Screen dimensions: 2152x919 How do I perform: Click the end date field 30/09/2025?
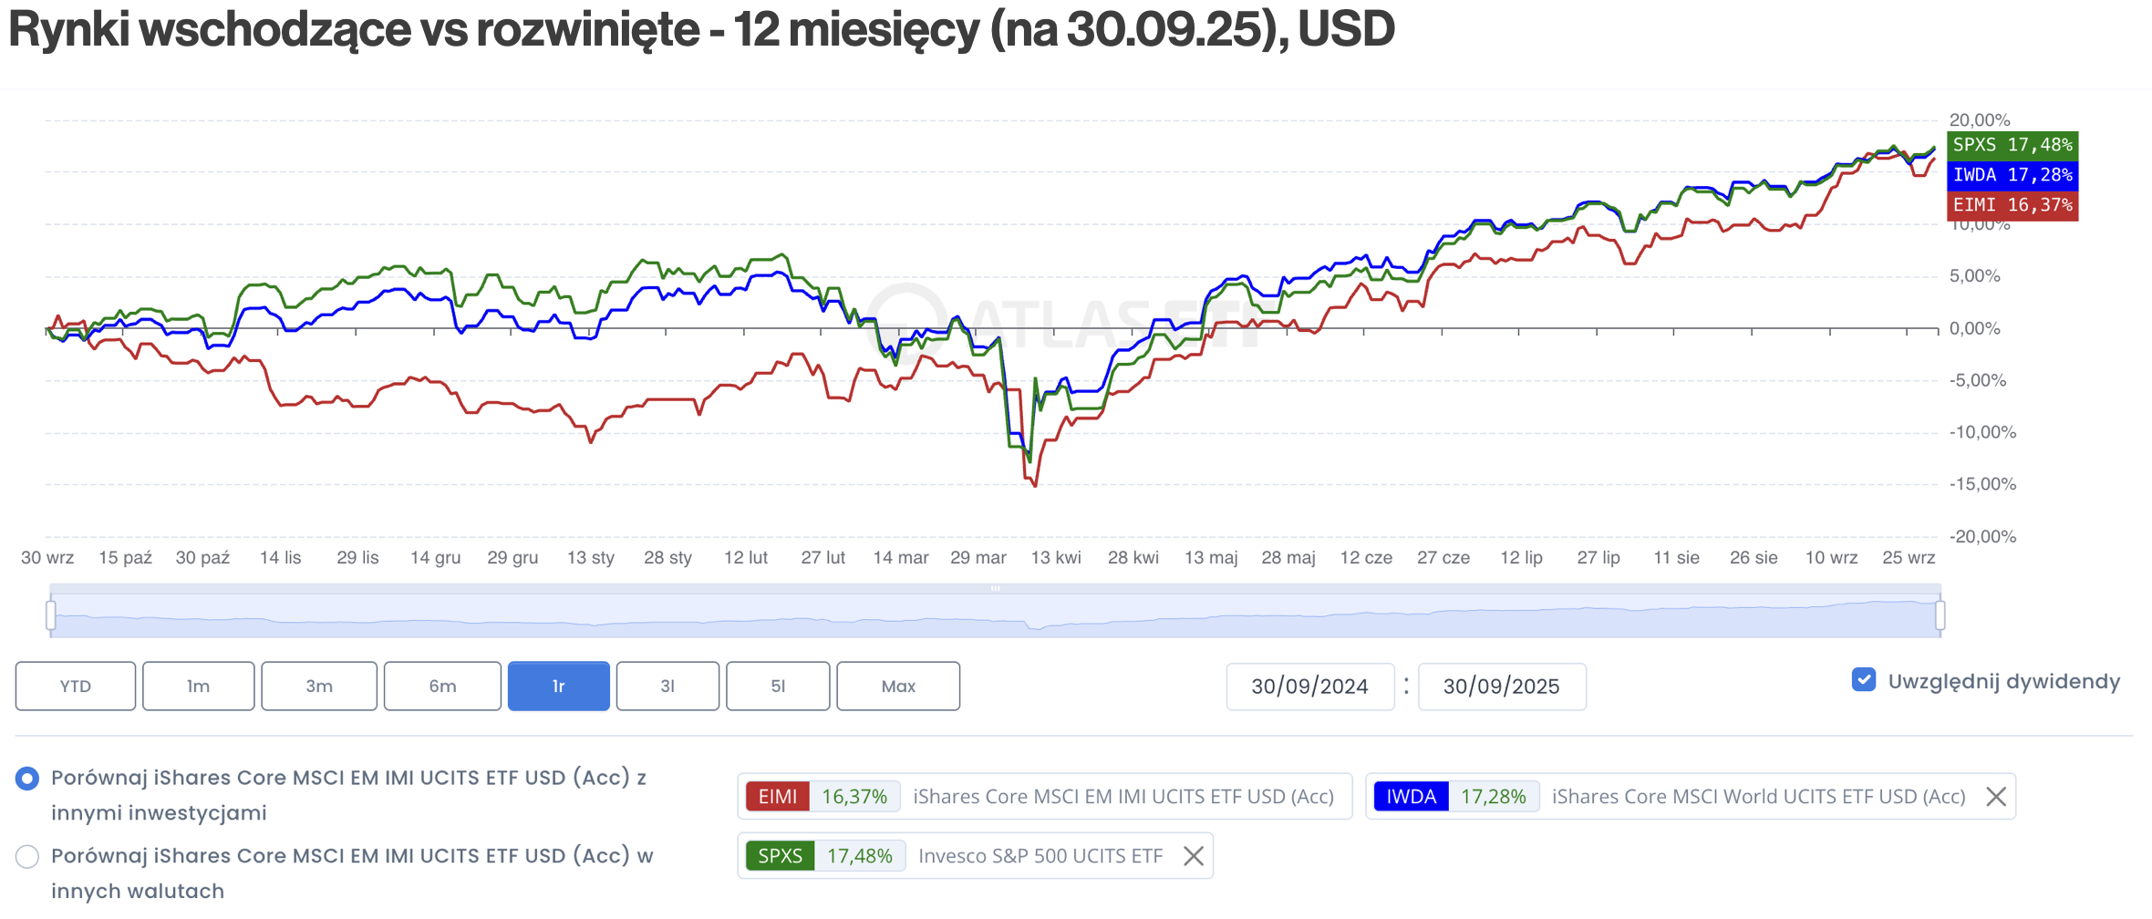coord(1502,687)
